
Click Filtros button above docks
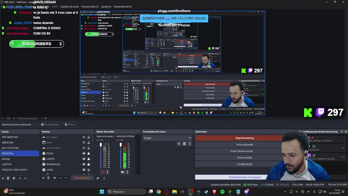coord(70,124)
